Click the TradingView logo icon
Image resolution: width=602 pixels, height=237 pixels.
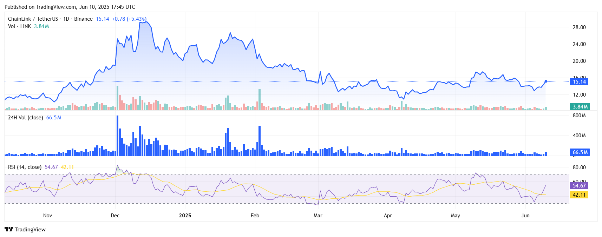coord(9,229)
